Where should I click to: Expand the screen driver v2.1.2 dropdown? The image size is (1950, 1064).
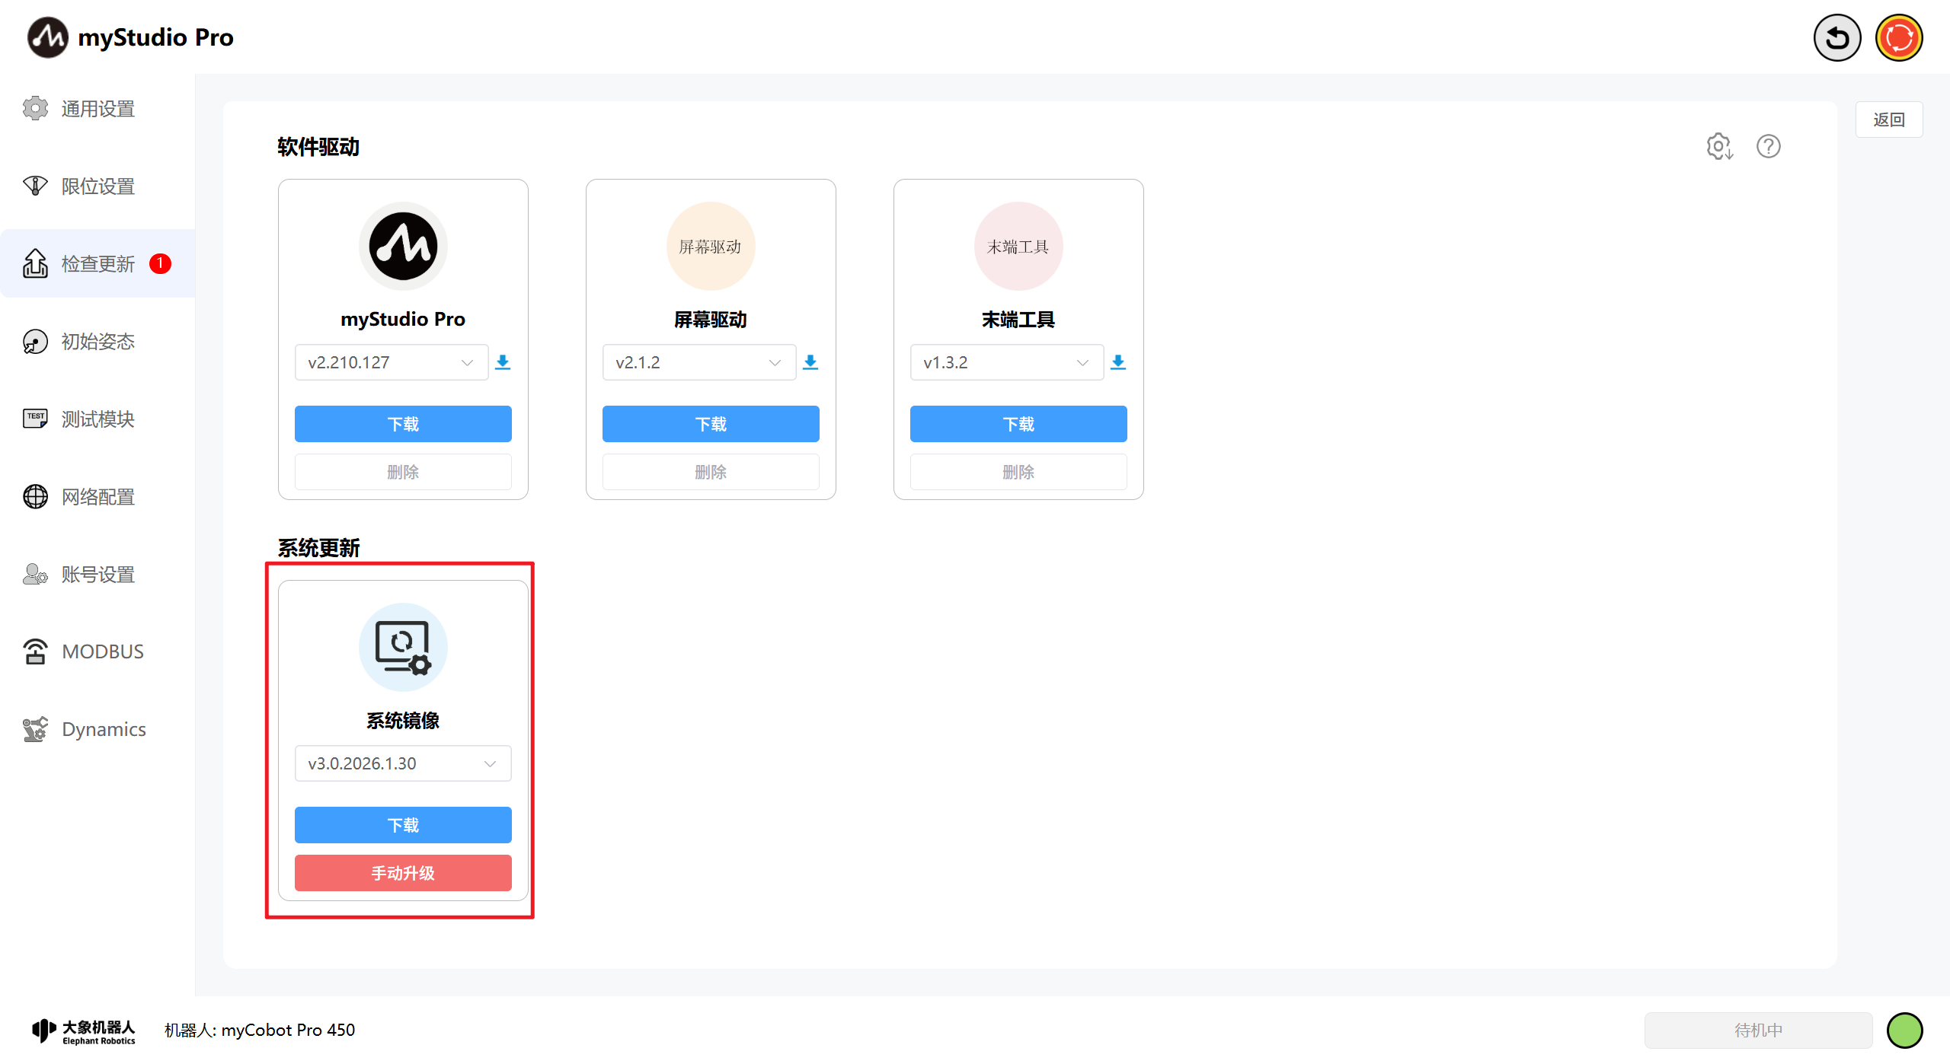698,362
